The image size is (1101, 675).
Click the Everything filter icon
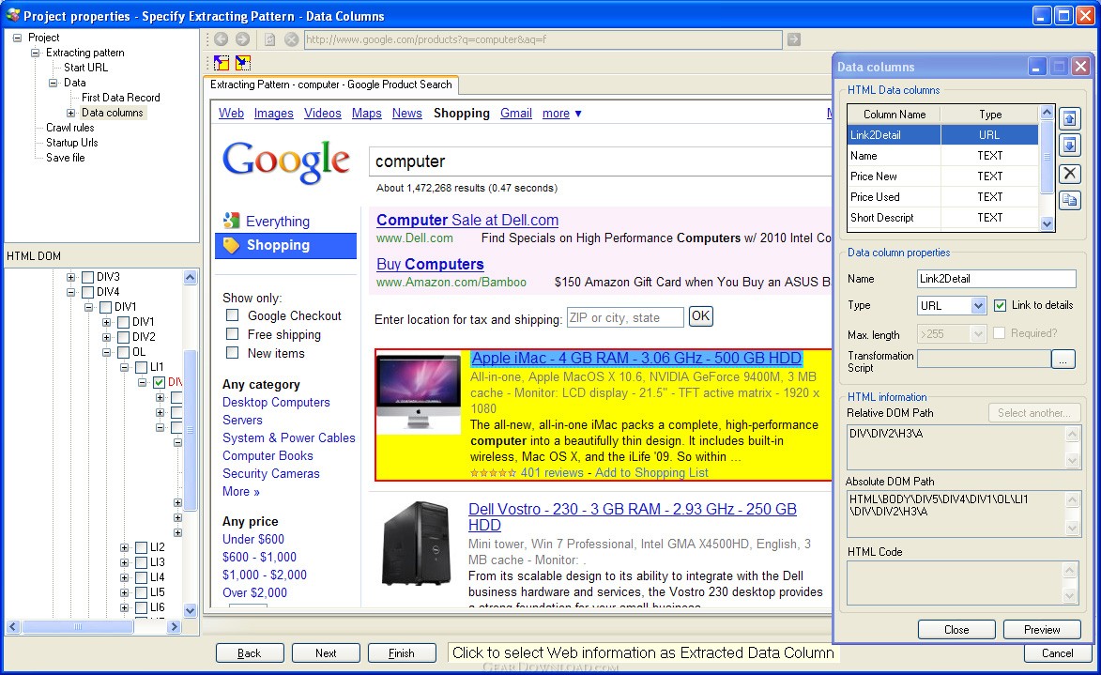point(231,221)
